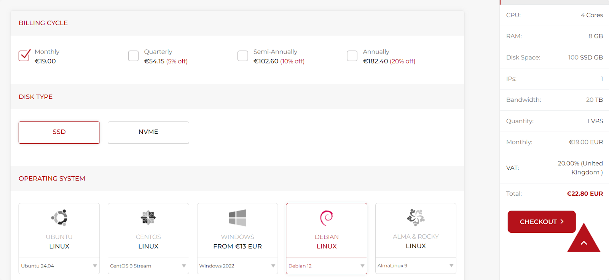Click the OPERATING SYSTEM heading
609x280 pixels.
coord(52,179)
